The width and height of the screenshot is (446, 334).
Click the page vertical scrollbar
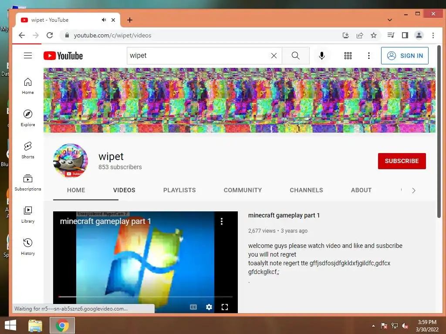click(x=439, y=131)
